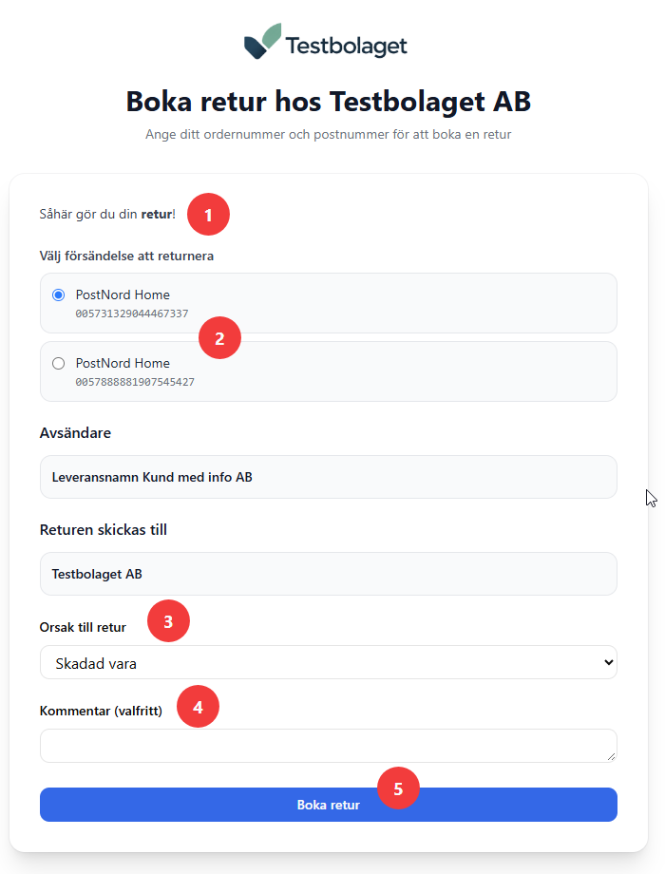The width and height of the screenshot is (665, 874).
Task: Choose the second PostNord Home shipment card
Action: [329, 371]
